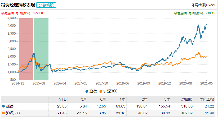218x117 pixels.
Task: Click the 2021-05 x-axis date label
Action: coord(206,83)
